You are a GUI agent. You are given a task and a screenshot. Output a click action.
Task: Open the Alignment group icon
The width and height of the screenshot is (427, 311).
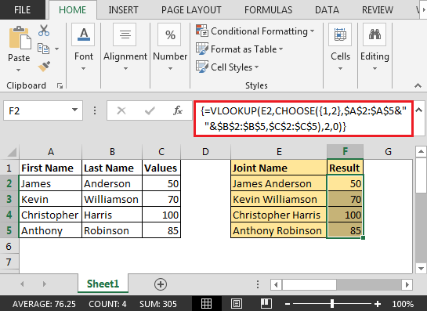point(125,34)
